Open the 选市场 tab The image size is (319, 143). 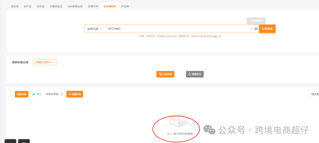pyautogui.click(x=40, y=6)
